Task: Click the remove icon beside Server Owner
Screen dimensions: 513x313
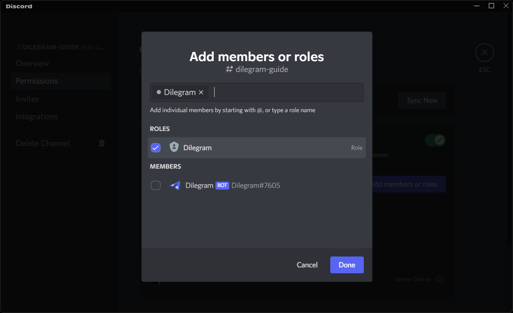Action: coord(439,279)
